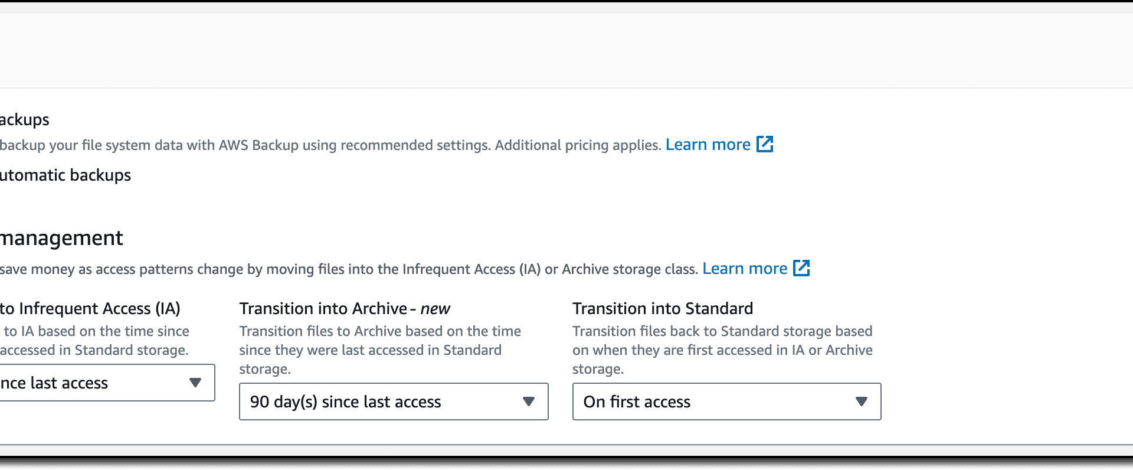Click the external-link icon after the AWS Backup Learn more
This screenshot has width=1133, height=470.
coord(765,144)
